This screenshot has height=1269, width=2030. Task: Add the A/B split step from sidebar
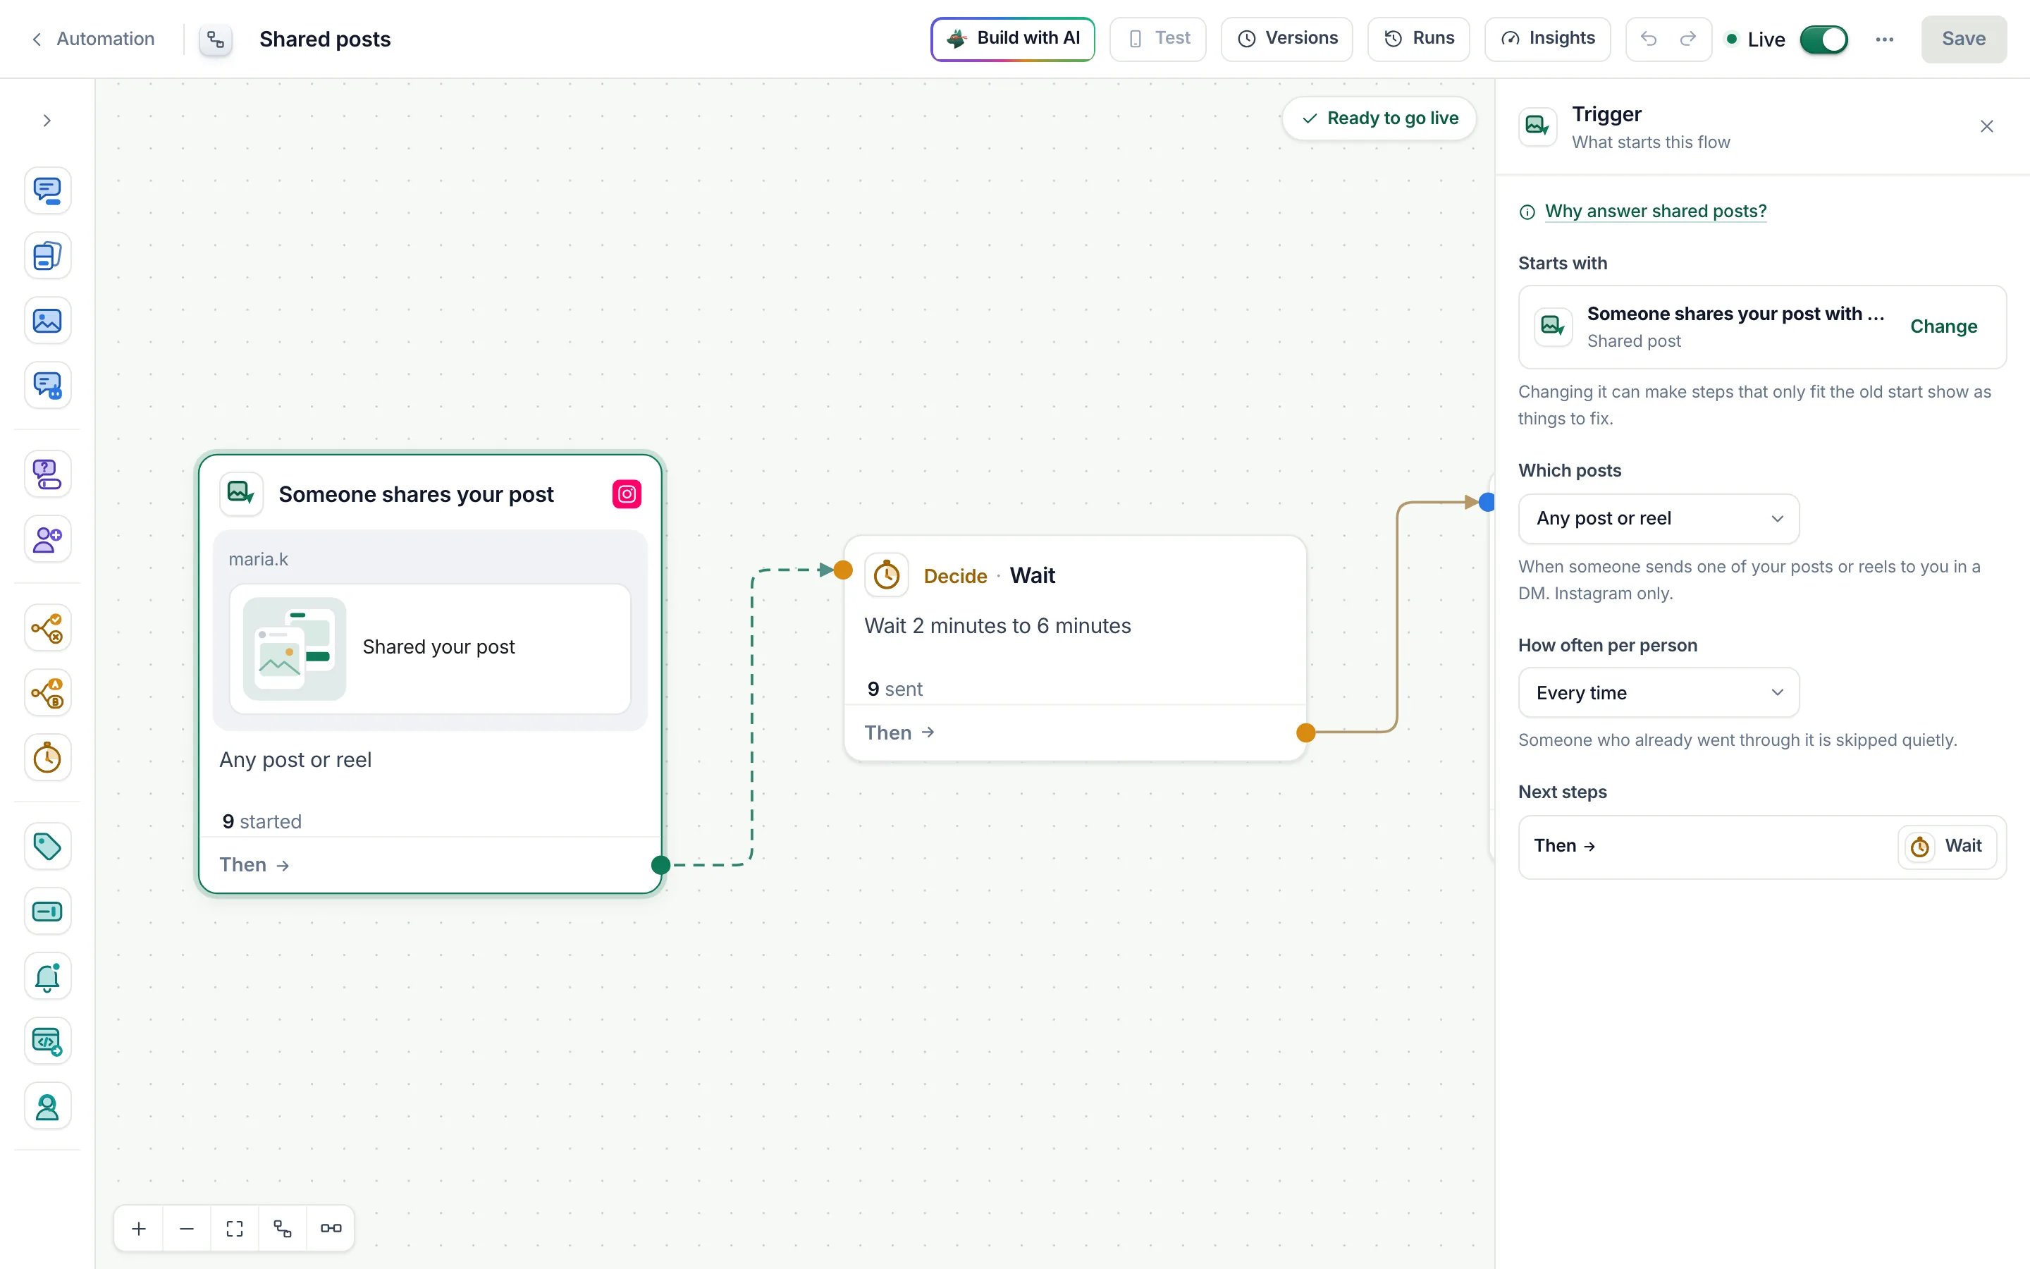click(47, 693)
